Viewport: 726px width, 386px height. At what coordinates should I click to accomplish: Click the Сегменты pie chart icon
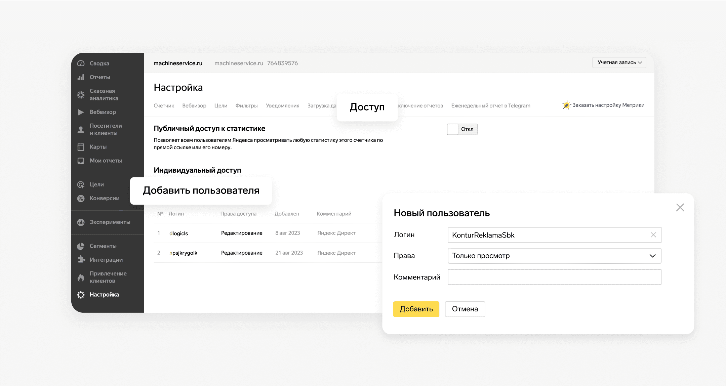81,246
